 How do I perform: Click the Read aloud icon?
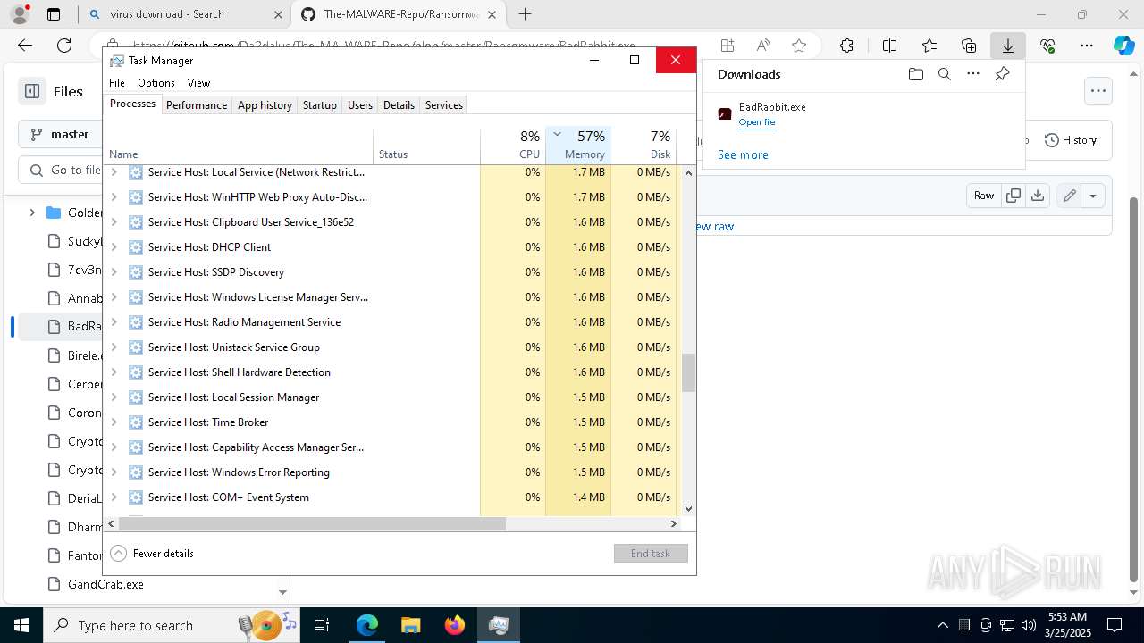(x=763, y=46)
